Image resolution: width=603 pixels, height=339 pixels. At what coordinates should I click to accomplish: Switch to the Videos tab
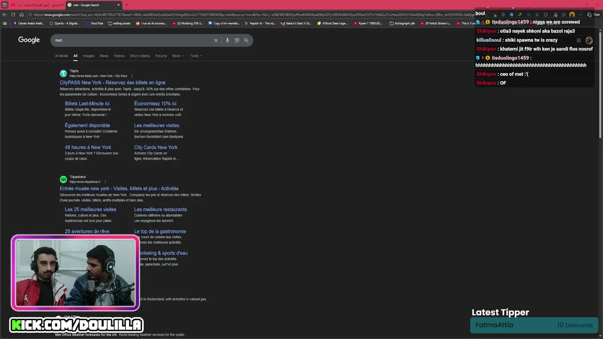tap(119, 56)
